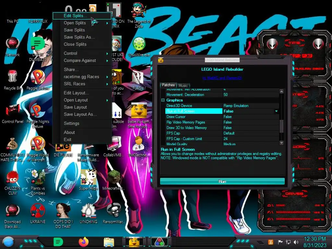Select the Flip Video Memory Pages row
The height and width of the screenshot is (249, 332).
click(222, 122)
